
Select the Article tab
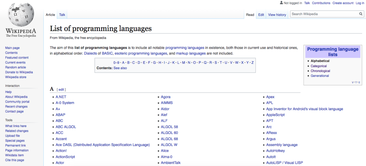tap(50, 15)
